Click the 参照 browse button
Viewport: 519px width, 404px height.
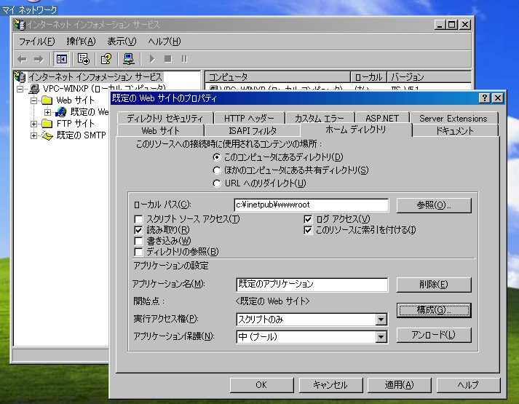pos(434,205)
